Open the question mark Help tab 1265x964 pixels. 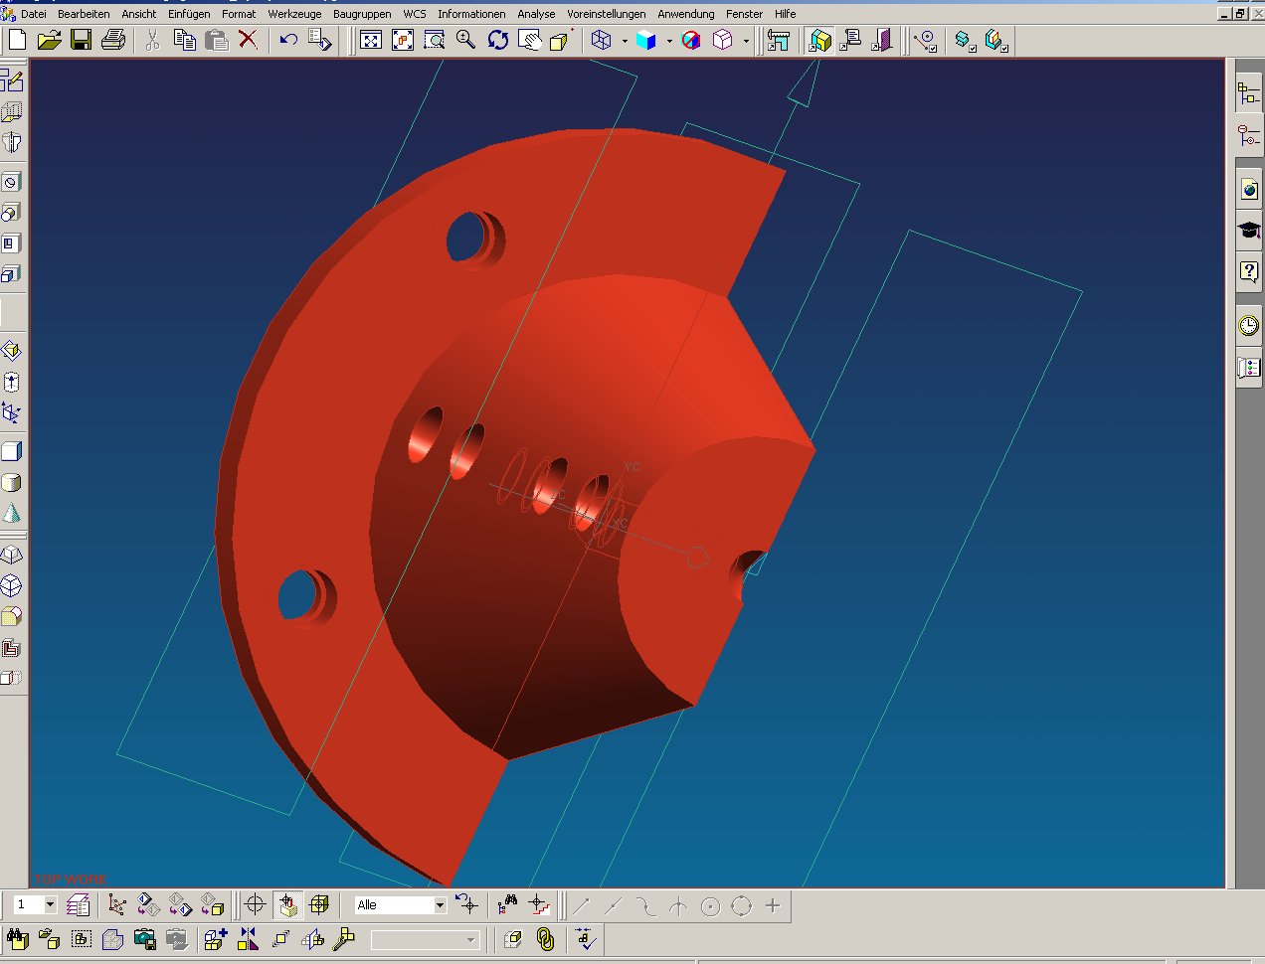coord(1249,271)
